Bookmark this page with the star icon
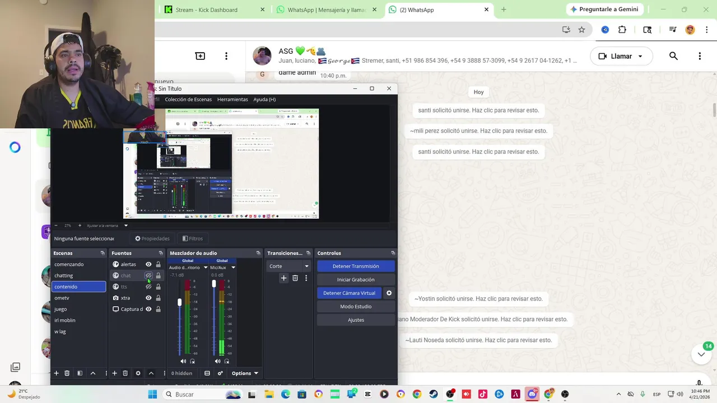 581,30
